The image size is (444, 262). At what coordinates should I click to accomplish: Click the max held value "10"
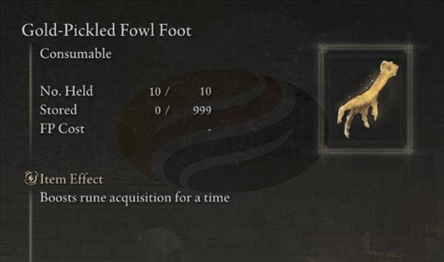(x=205, y=92)
